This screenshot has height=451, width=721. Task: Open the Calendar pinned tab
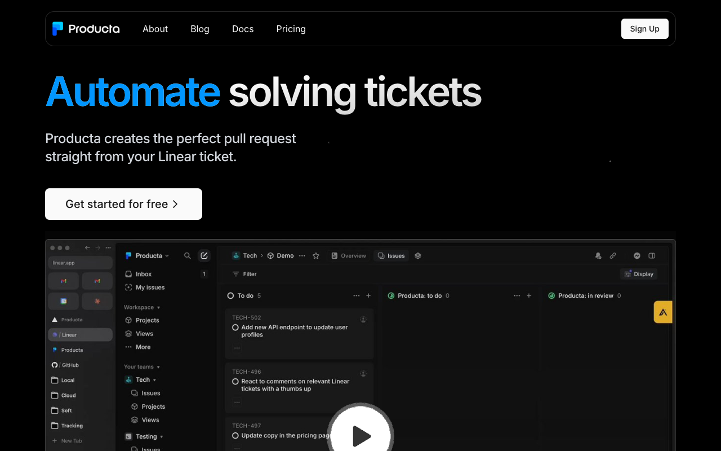coord(64,301)
